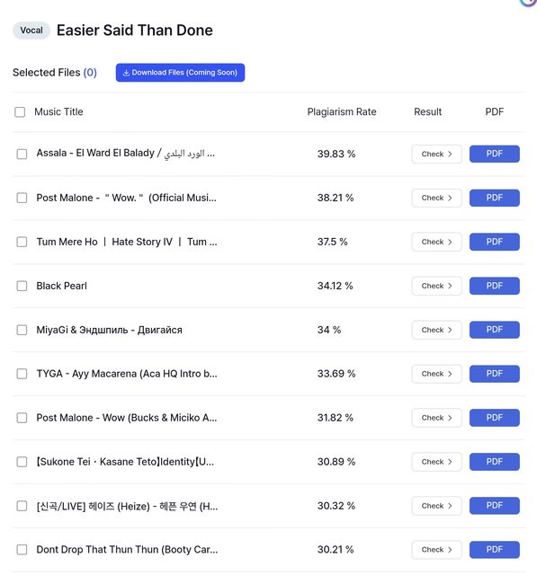Tick the checkbox for Black Pearl

click(x=22, y=286)
